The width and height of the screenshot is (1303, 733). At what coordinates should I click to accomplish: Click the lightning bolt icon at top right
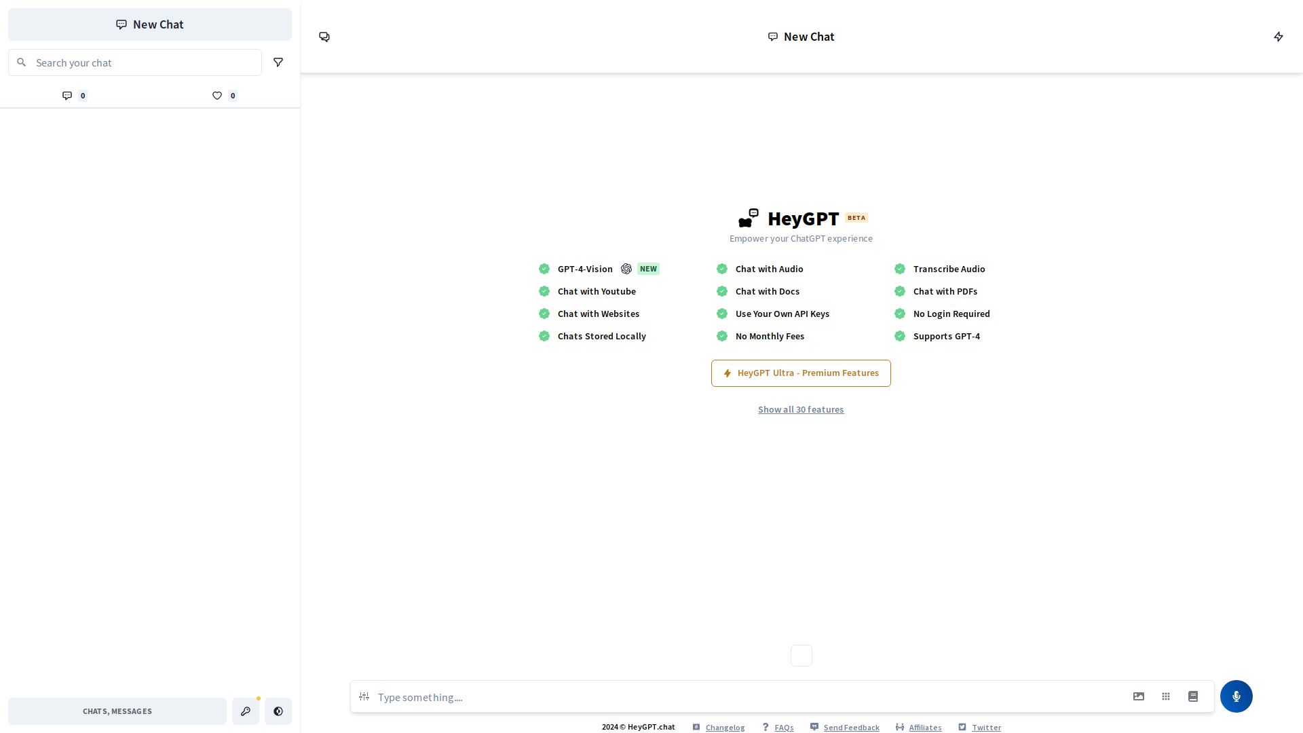click(1279, 37)
